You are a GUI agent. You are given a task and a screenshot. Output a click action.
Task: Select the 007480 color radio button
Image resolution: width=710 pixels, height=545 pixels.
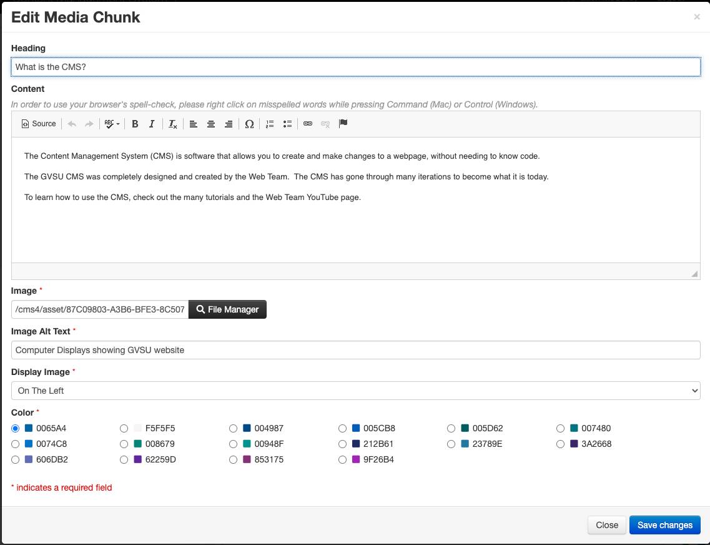[x=561, y=429]
